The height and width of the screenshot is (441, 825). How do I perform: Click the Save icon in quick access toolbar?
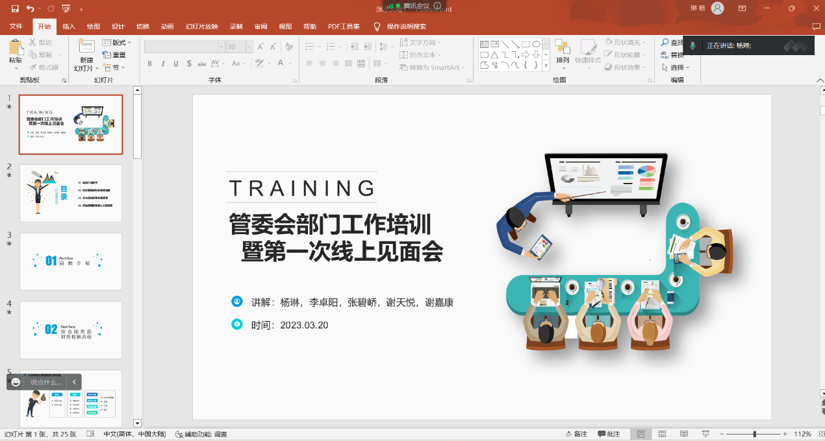14,8
